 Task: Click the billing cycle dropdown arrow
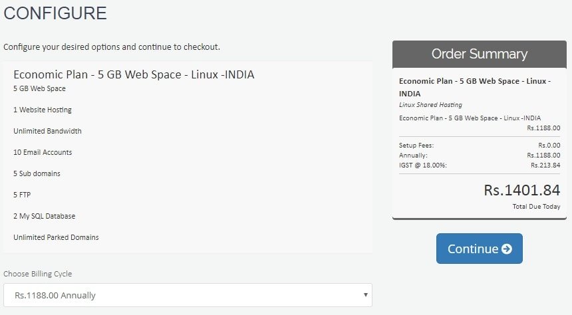366,294
